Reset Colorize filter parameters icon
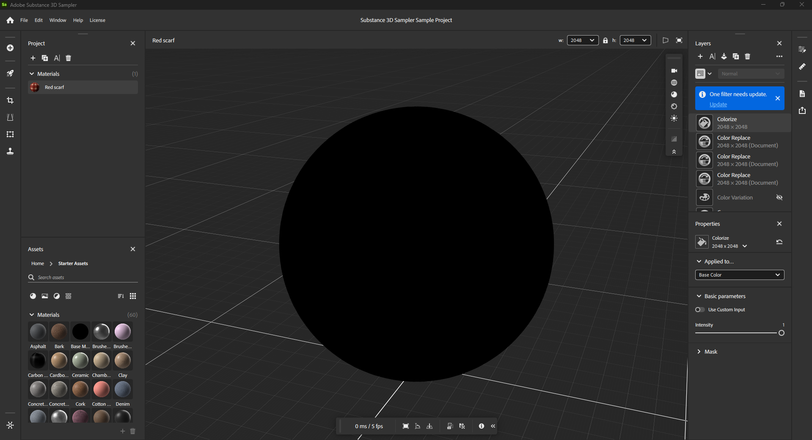This screenshot has width=812, height=440. tap(779, 242)
